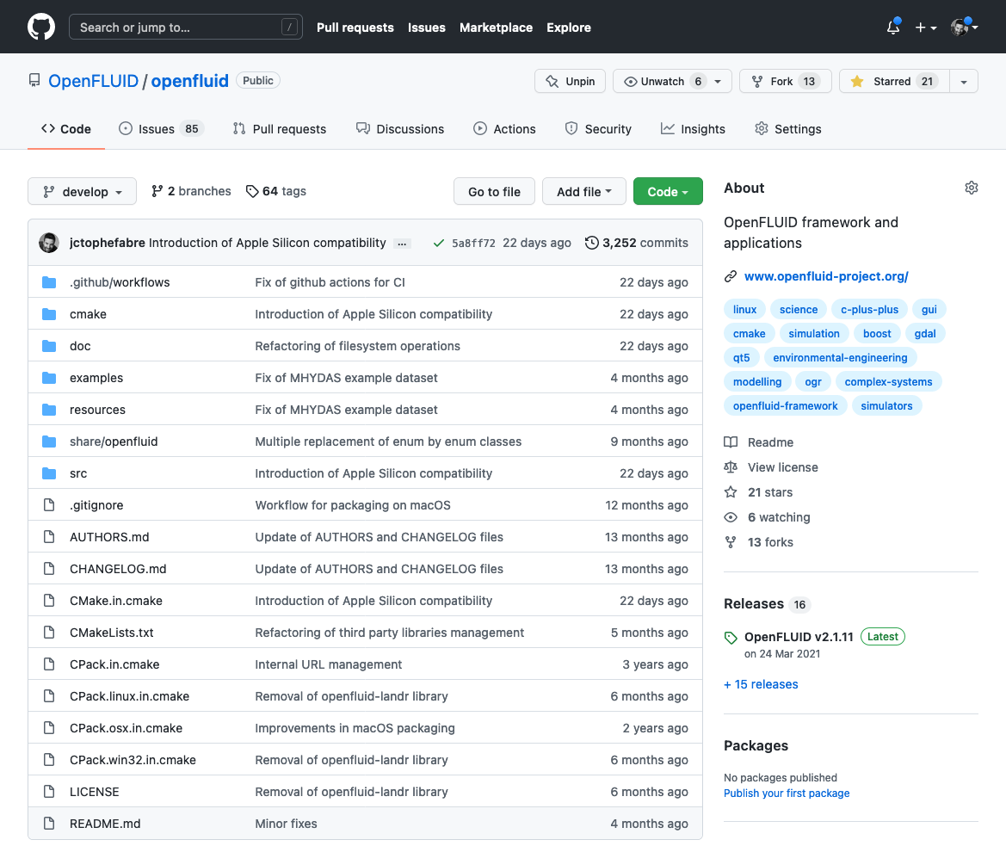Click the cmake folder icon
The image size is (1006, 846).
49,314
